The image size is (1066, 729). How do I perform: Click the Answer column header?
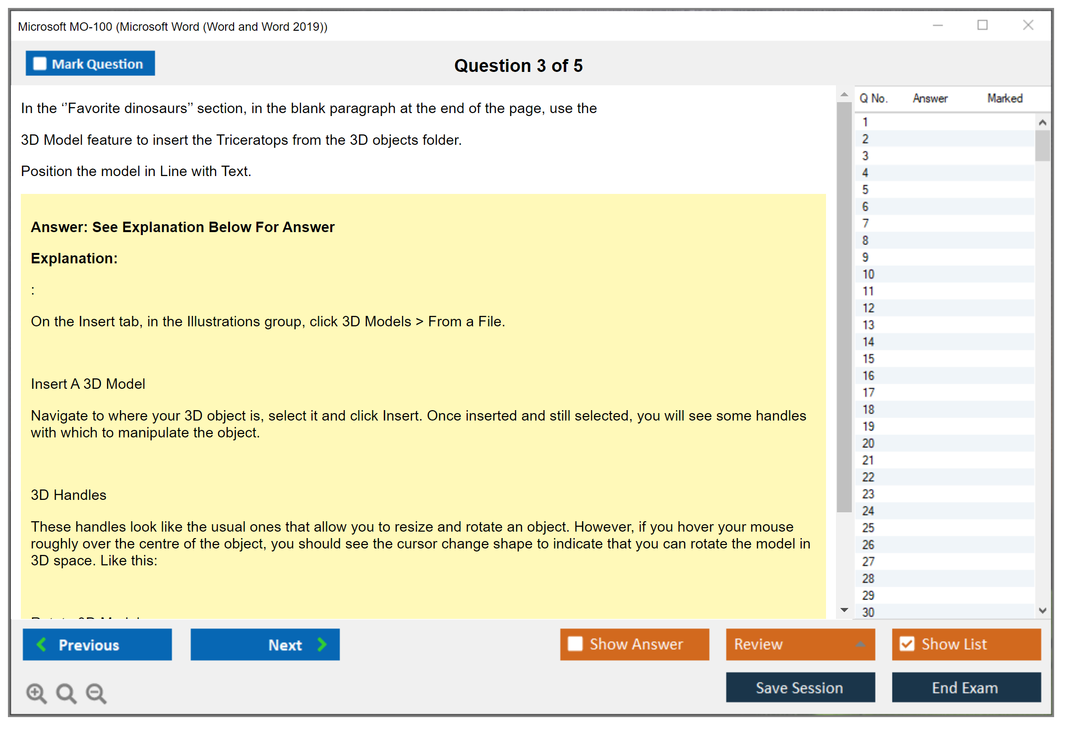pyautogui.click(x=930, y=98)
